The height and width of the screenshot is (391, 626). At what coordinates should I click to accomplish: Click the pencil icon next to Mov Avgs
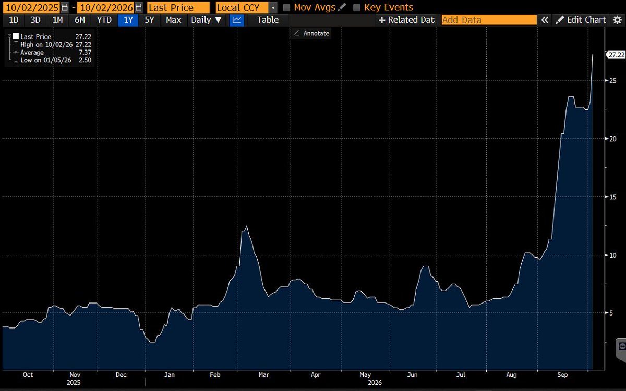coord(342,7)
